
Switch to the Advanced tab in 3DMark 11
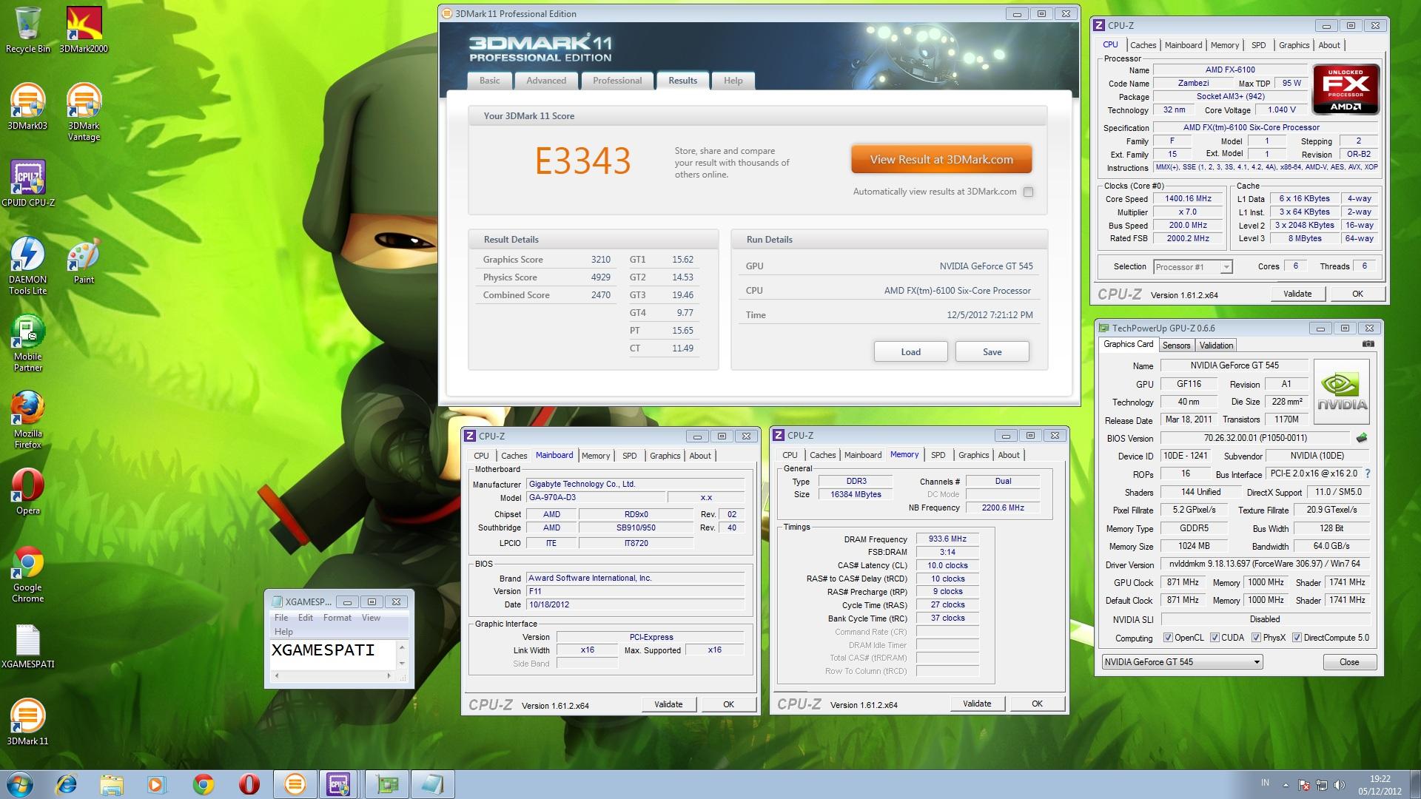tap(546, 81)
